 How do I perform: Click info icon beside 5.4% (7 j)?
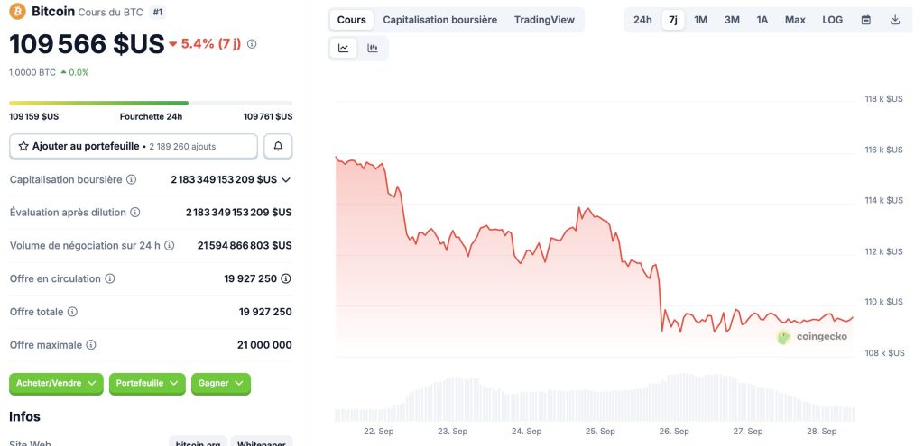(252, 43)
